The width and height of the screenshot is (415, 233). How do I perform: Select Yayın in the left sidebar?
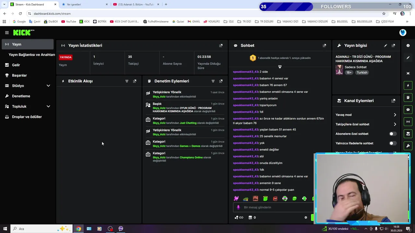click(28, 44)
